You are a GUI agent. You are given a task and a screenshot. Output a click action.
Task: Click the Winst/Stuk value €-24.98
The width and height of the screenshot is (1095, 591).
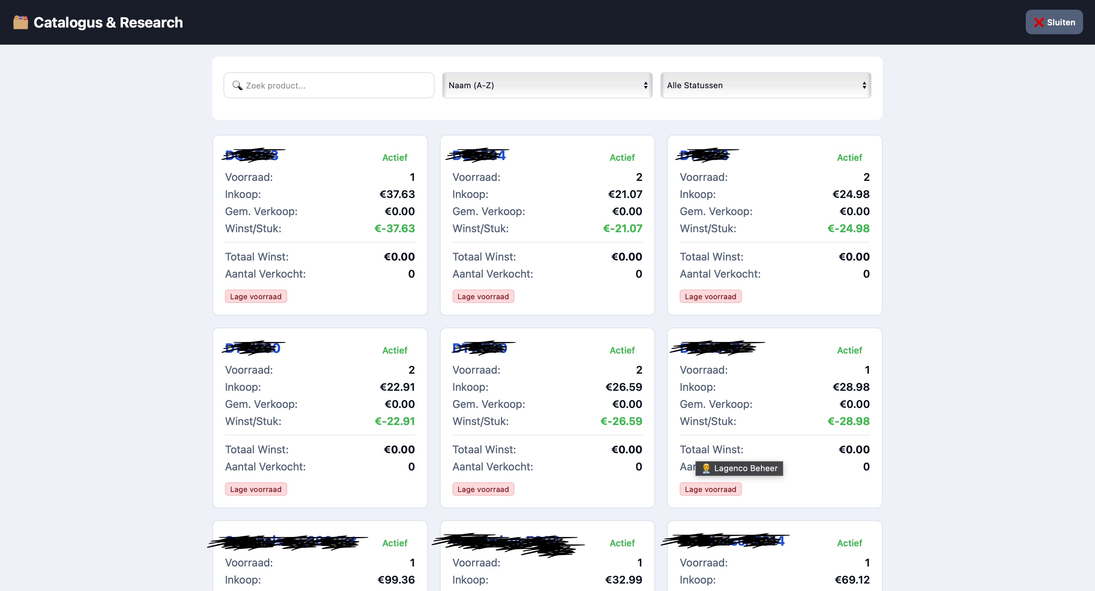(848, 229)
